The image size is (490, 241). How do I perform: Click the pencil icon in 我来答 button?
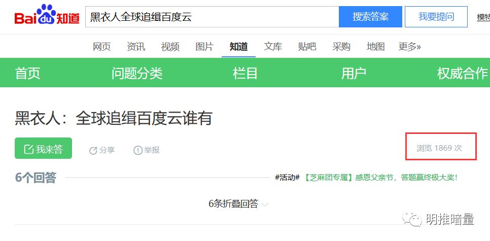(x=29, y=149)
